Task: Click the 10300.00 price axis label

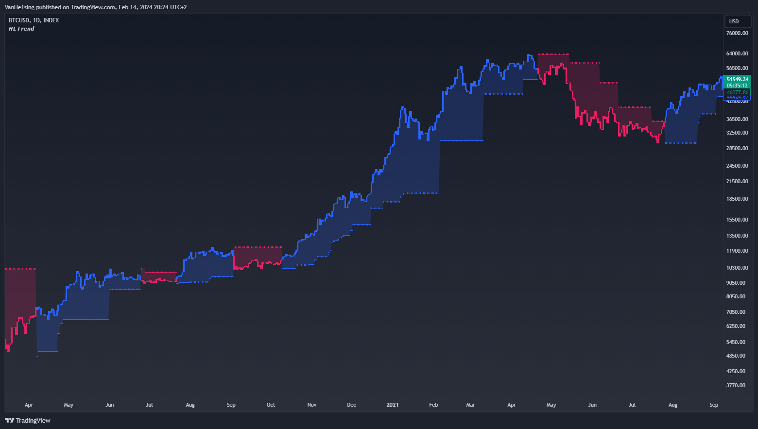Action: 737,268
